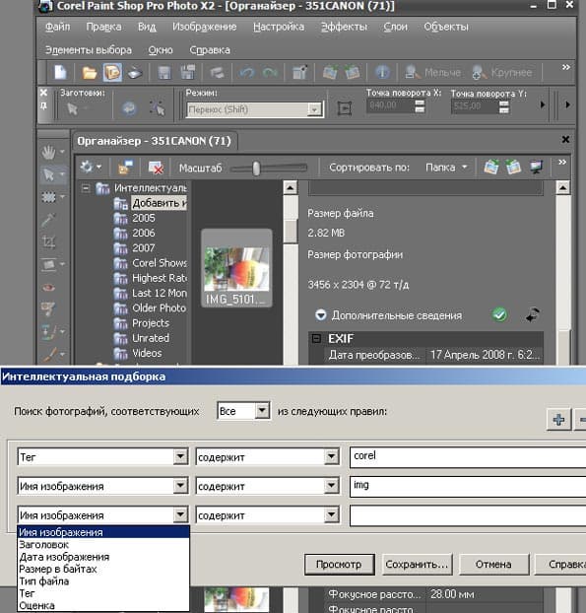
Task: Click the rotate arrows icon near Дополнительные сведения
Action: click(x=532, y=314)
